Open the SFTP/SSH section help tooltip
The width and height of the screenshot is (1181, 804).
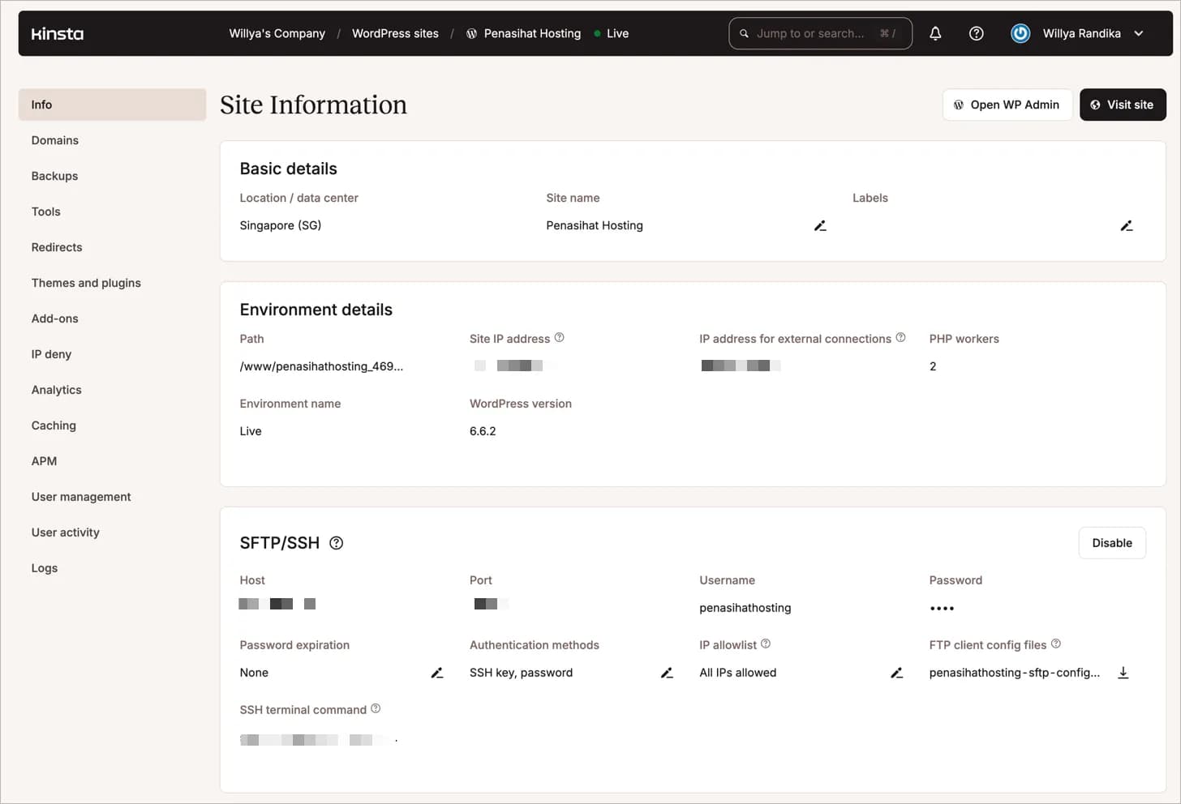point(336,542)
